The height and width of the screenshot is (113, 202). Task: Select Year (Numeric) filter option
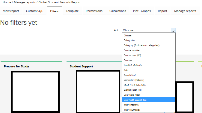click(149, 110)
